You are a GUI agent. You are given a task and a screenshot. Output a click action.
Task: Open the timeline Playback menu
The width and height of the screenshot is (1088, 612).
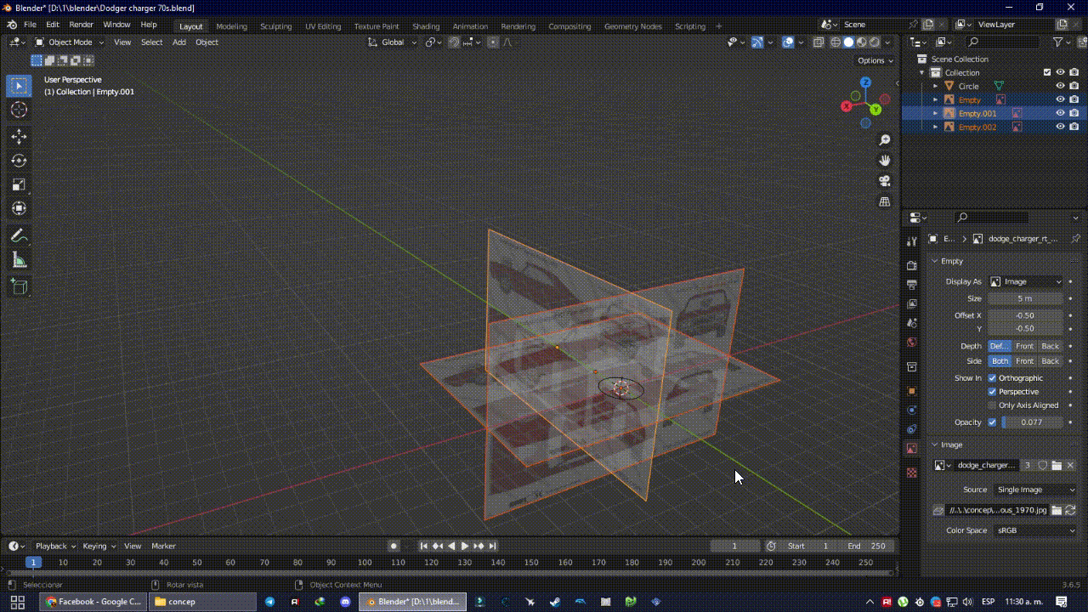[x=55, y=546]
